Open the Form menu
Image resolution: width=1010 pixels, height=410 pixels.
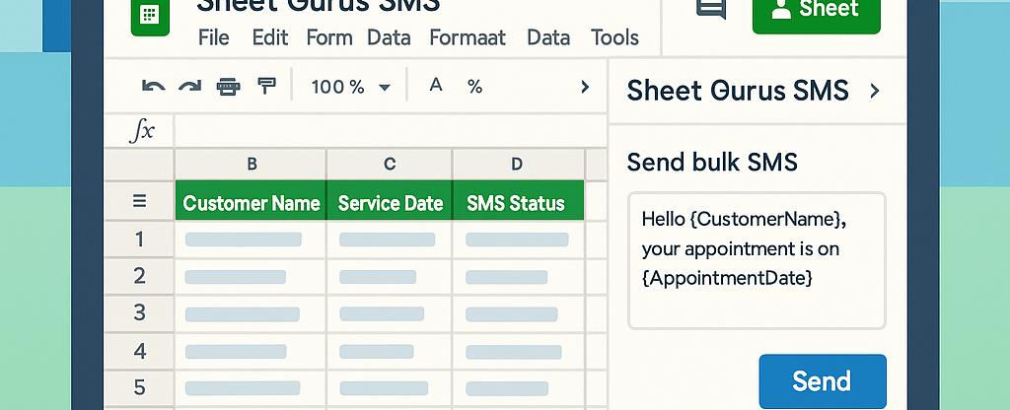click(x=329, y=37)
